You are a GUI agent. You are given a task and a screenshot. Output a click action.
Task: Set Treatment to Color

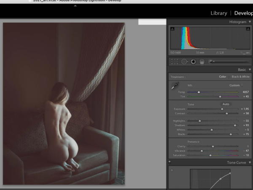[x=223, y=77]
